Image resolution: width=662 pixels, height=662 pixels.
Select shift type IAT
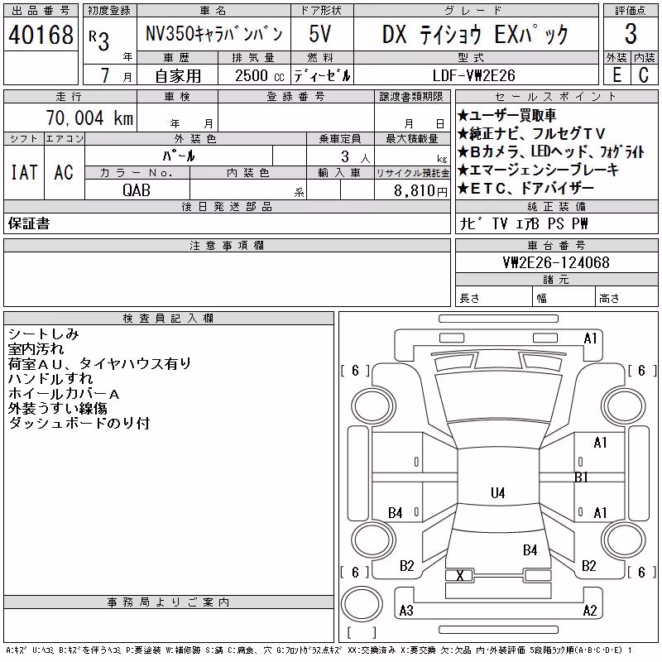24,173
